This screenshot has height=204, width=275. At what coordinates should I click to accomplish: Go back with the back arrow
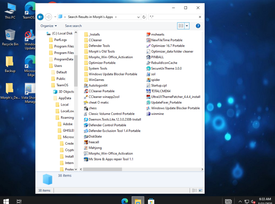pos(40,17)
